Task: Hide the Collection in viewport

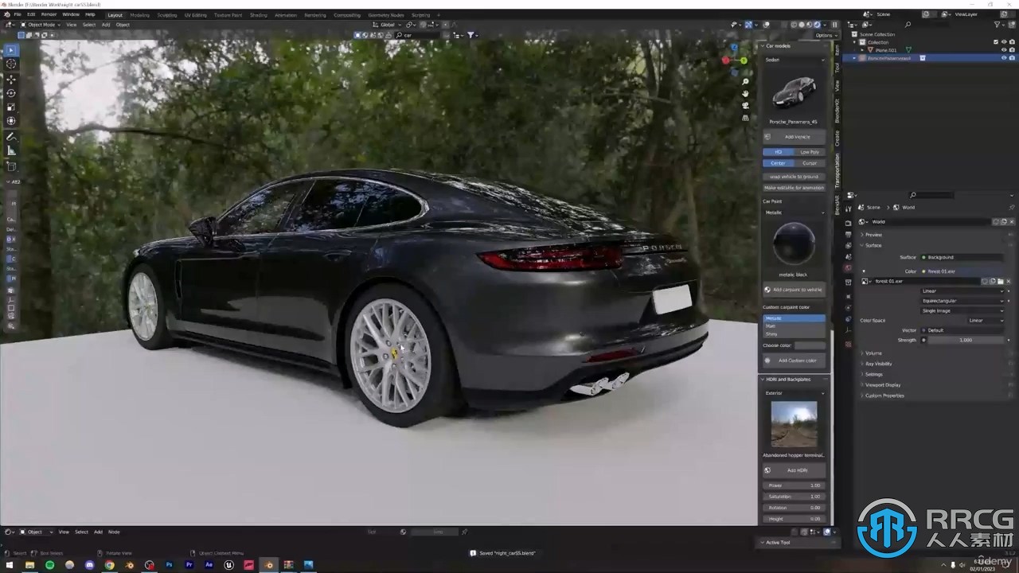Action: [1003, 42]
